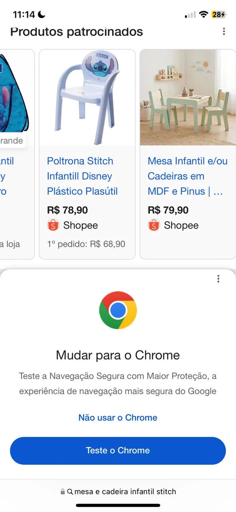
Task: Open Poltrona Stitch Infantill Disney product link
Action: (82, 176)
